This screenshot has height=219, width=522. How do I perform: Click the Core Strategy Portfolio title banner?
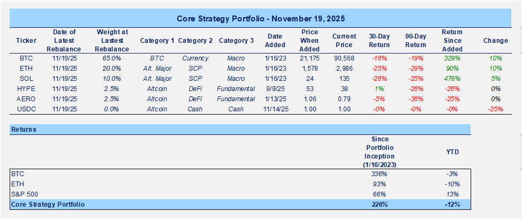261,18
